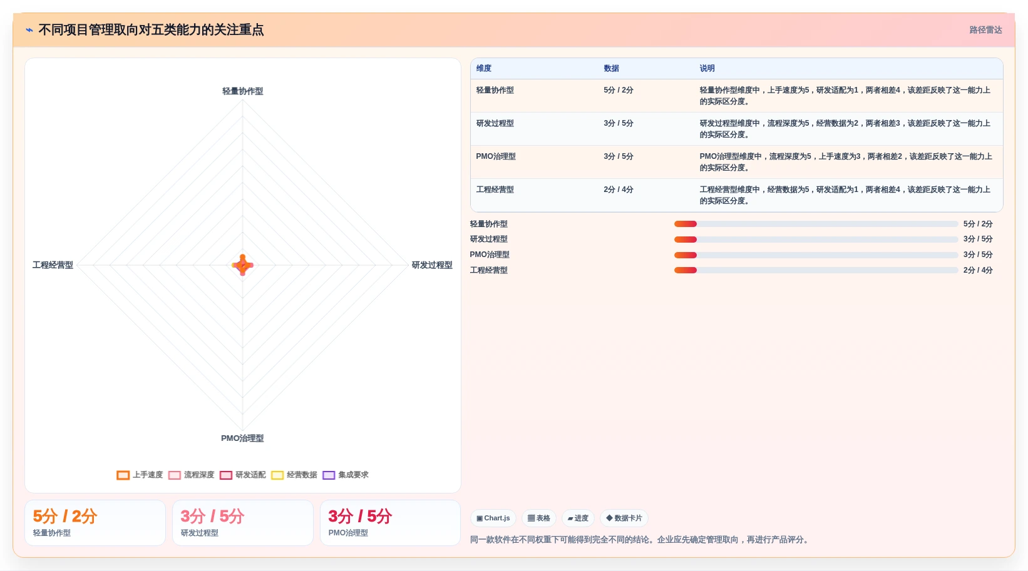The image size is (1028, 571).
Task: Select the 维度 column header
Action: pos(484,68)
